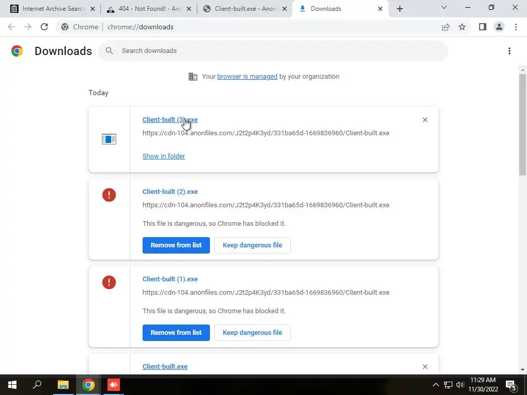
Task: Open the notification center icon
Action: pyautogui.click(x=511, y=385)
